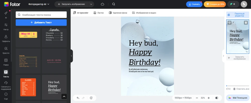Image resolution: width=251 pixels, height=103 pixels.
Task: Collapse the right side panel arrow
Action: [x=223, y=56]
